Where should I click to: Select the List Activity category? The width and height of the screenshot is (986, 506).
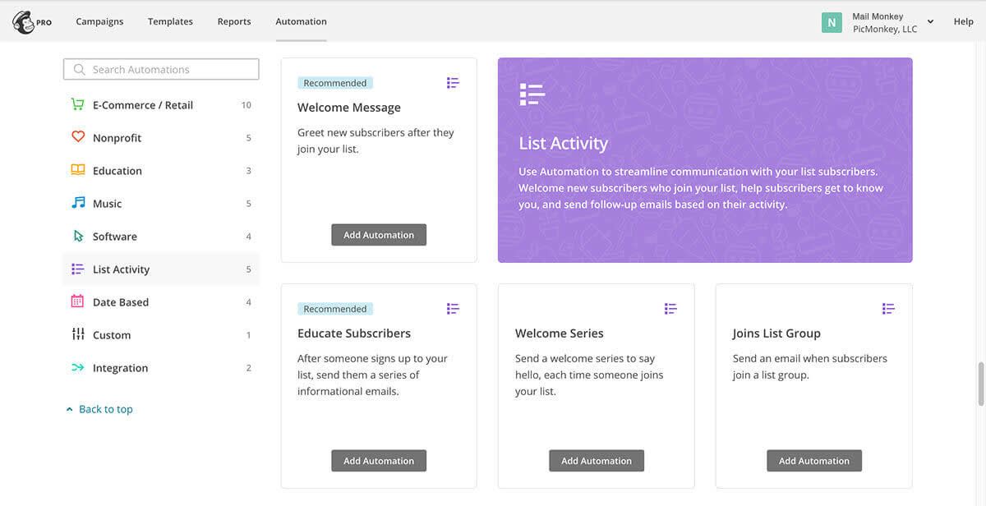click(161, 269)
